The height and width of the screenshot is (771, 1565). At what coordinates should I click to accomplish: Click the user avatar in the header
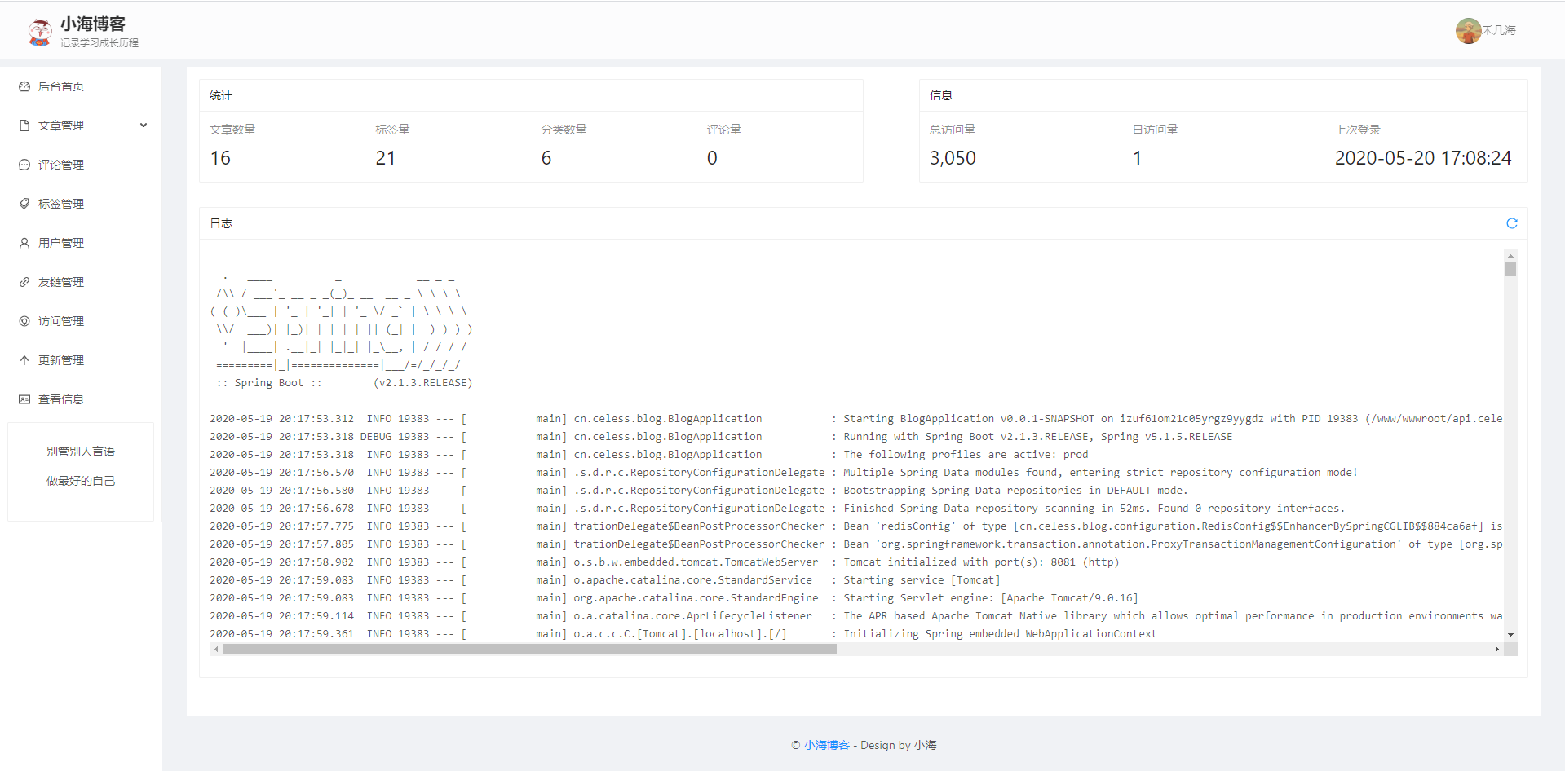pos(1468,31)
